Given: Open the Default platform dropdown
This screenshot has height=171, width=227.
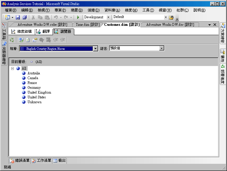Looking at the screenshot, I should pos(166,17).
